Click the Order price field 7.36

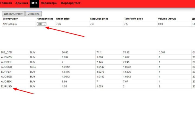coord(72,24)
